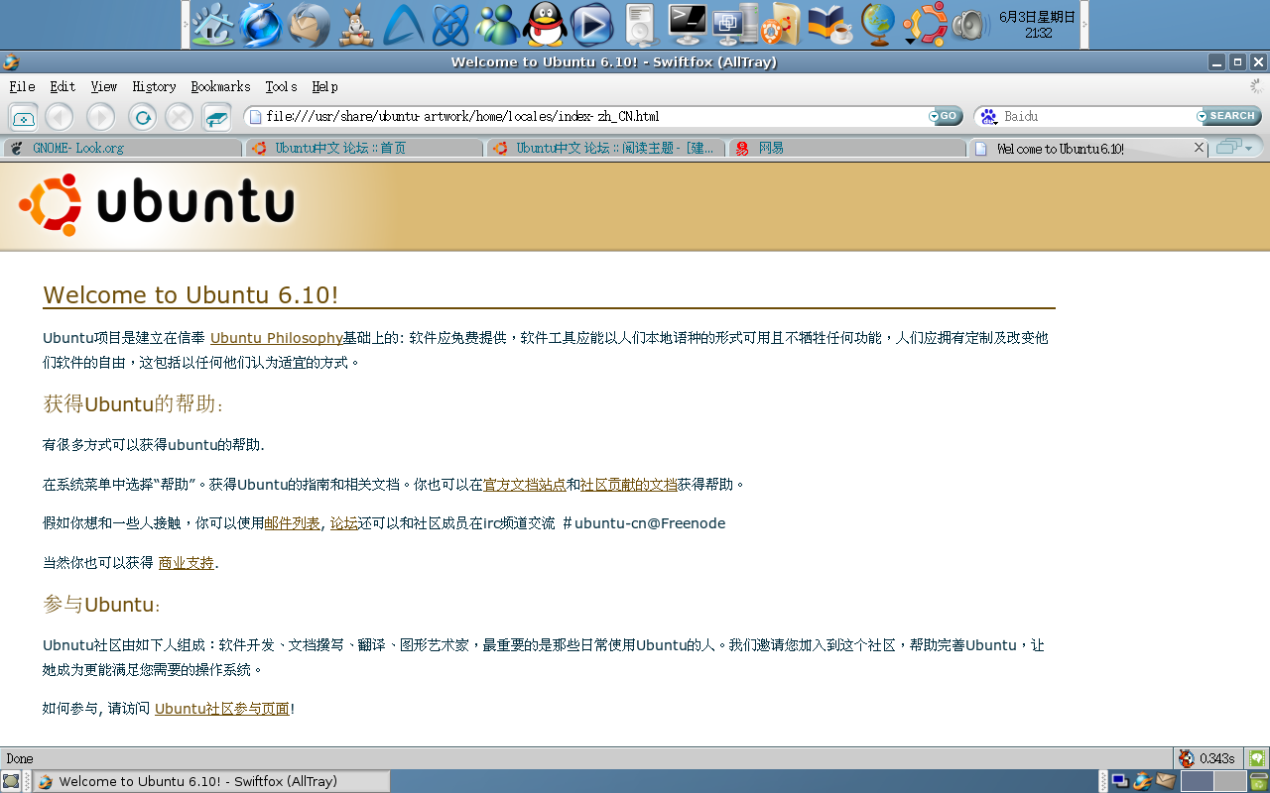1270x793 pixels.
Task: Click the GO button beside the URL
Action: (x=946, y=117)
